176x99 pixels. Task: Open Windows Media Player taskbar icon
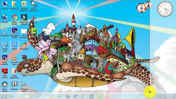click(x=19, y=96)
